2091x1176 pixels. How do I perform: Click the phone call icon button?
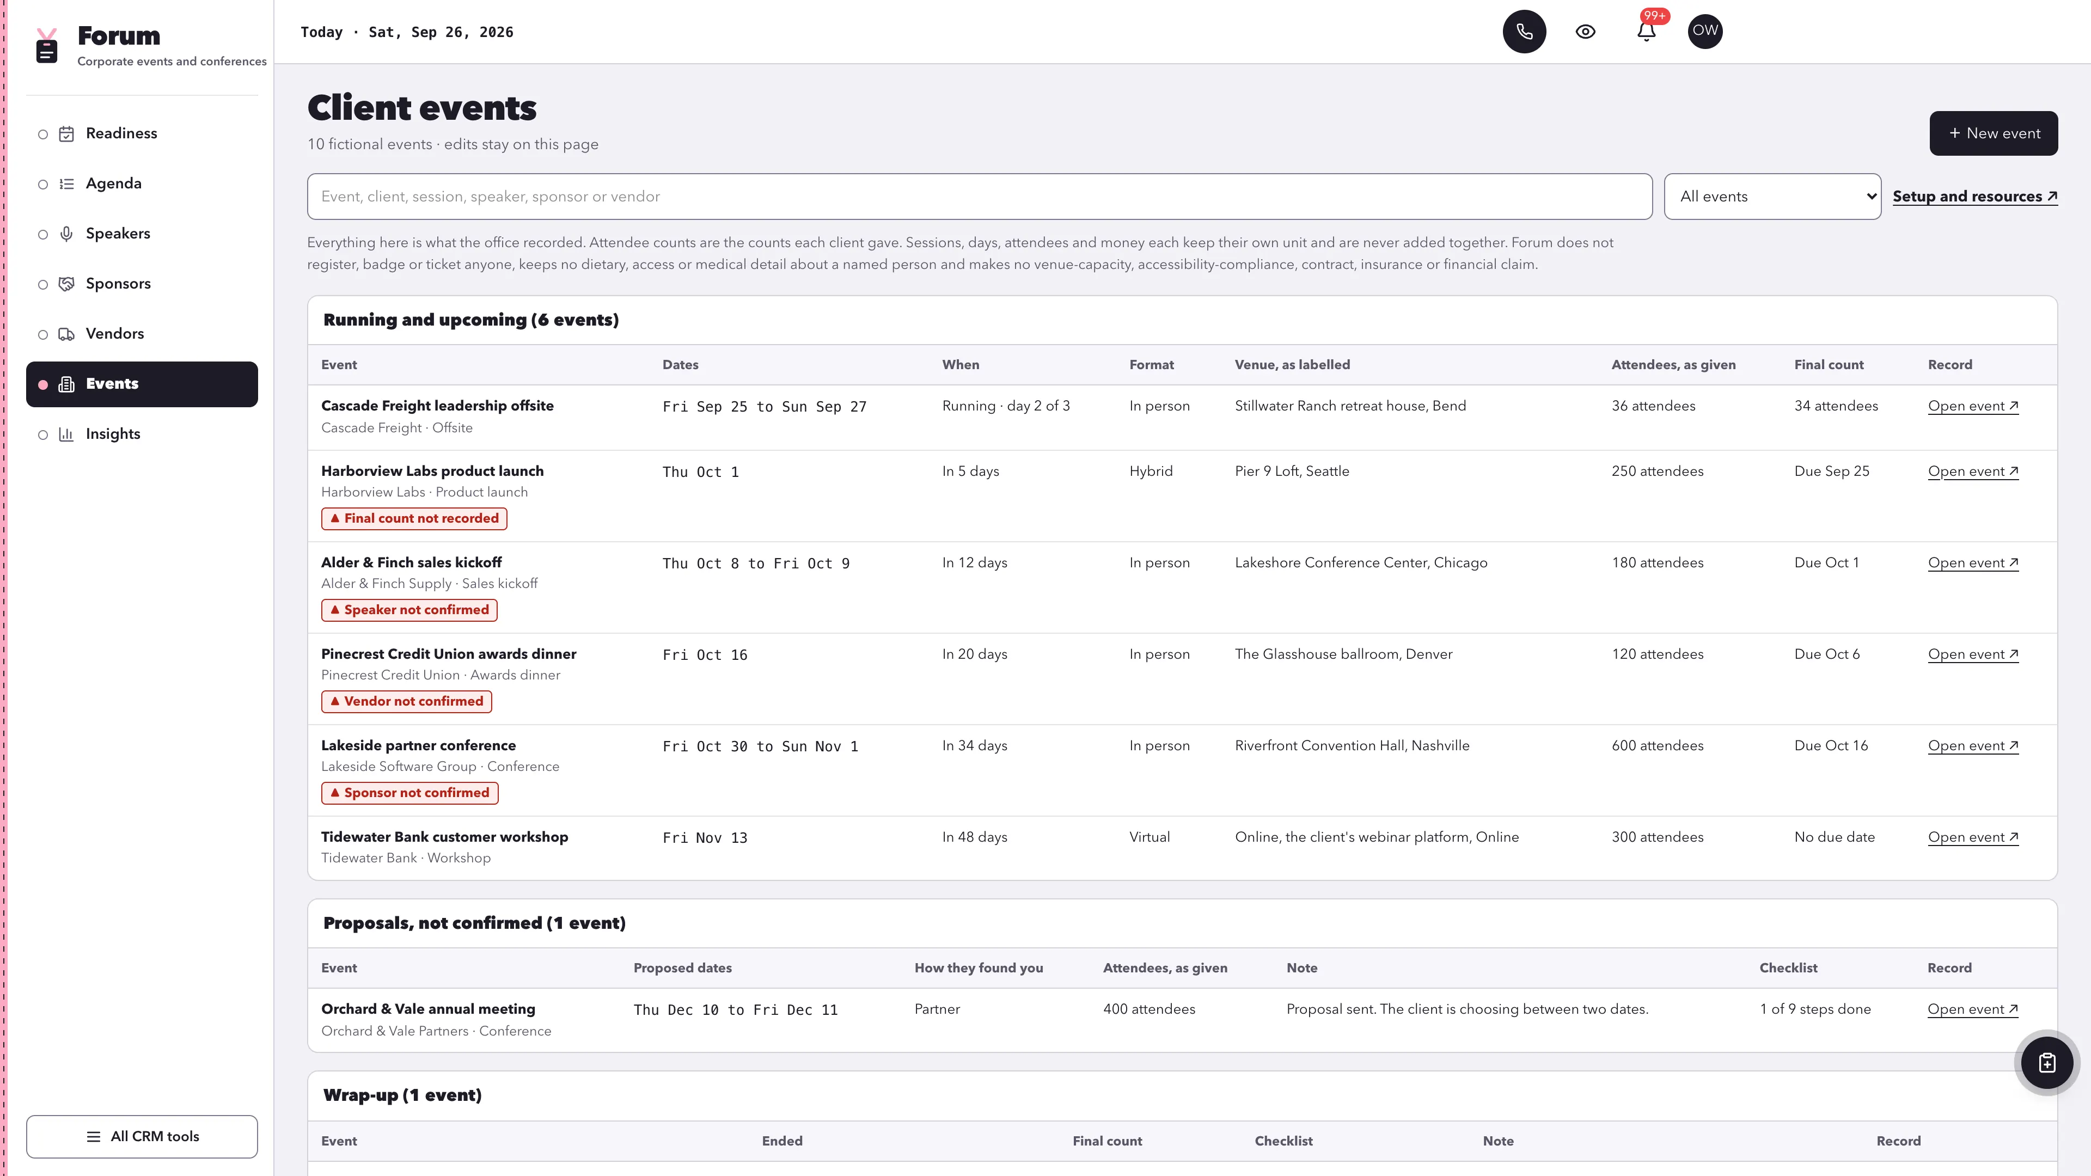[x=1524, y=32]
